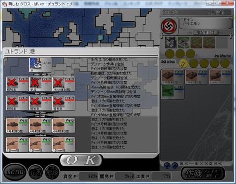Select the right German 4号戦車D型 card
This screenshot has height=184, width=236.
(63, 126)
